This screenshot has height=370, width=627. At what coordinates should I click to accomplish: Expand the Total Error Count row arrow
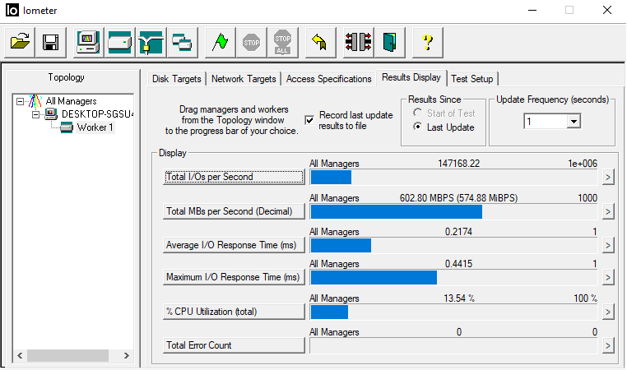(x=608, y=345)
